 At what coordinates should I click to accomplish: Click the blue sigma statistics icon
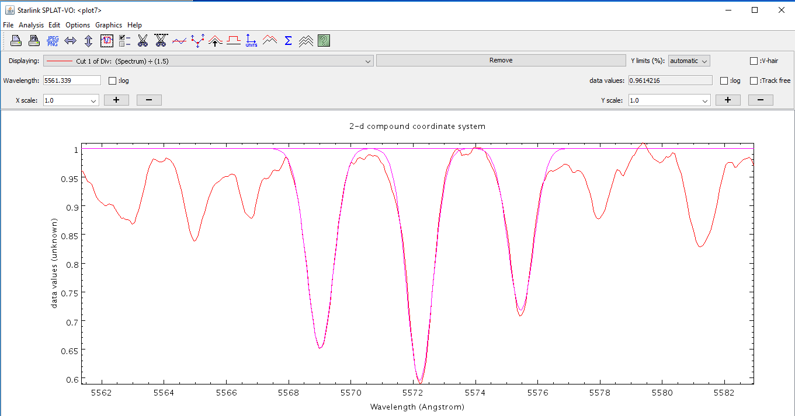288,41
